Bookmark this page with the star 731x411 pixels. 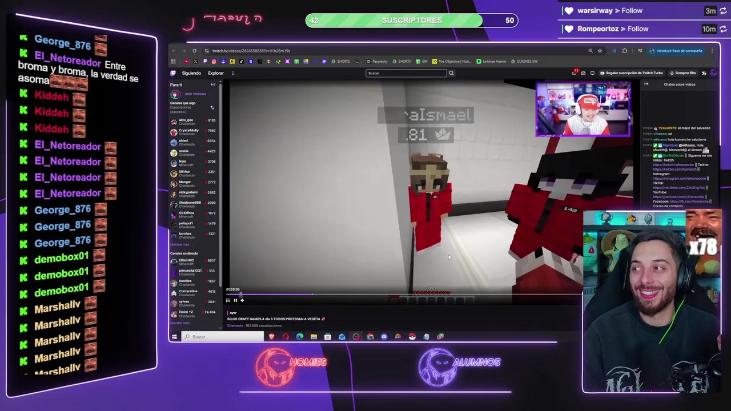click(600, 51)
